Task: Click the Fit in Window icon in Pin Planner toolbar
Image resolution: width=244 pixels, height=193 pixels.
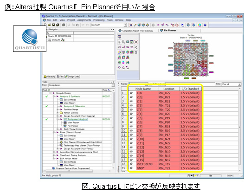Action: (136, 42)
